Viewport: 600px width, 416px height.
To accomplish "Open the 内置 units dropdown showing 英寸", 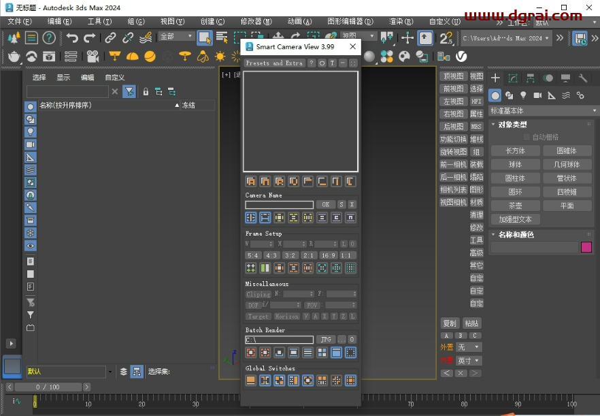I will pos(469,361).
